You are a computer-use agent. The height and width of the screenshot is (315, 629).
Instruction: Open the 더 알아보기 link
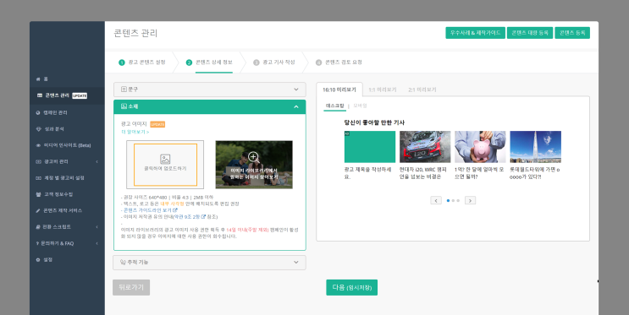click(135, 132)
